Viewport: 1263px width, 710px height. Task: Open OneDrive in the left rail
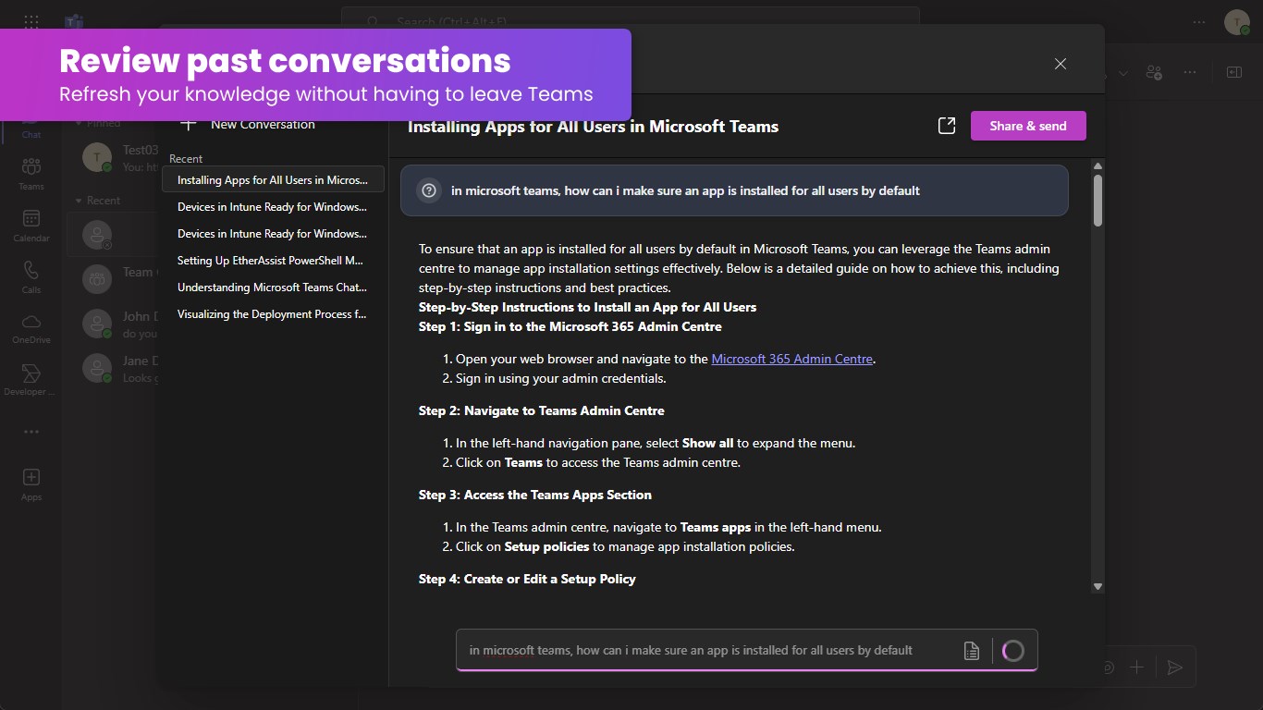31,327
